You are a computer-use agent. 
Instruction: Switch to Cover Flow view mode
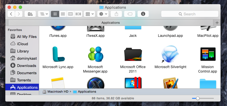(78, 14)
